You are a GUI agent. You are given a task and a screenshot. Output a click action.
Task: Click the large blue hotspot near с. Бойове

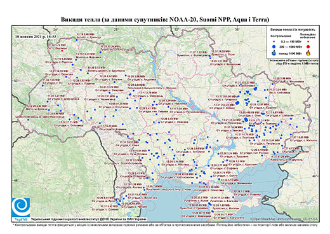237,103
